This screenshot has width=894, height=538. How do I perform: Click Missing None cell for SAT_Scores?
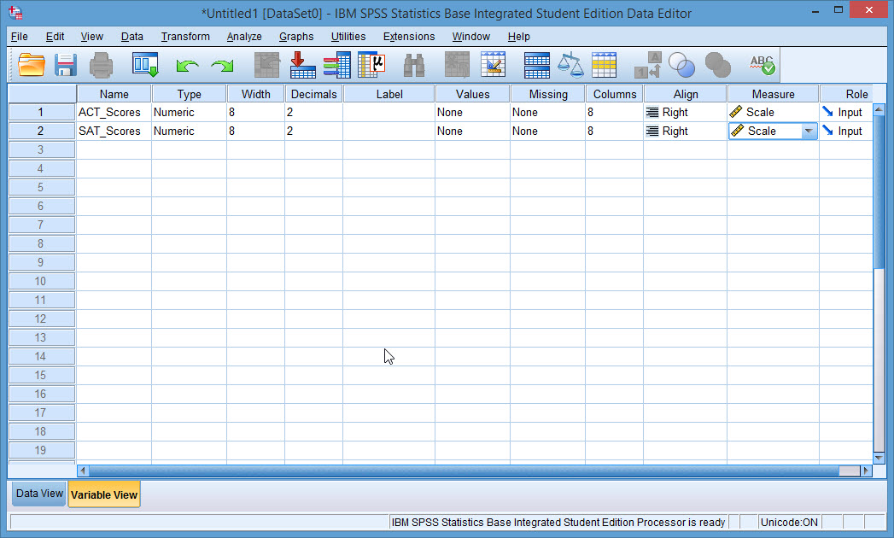(548, 132)
